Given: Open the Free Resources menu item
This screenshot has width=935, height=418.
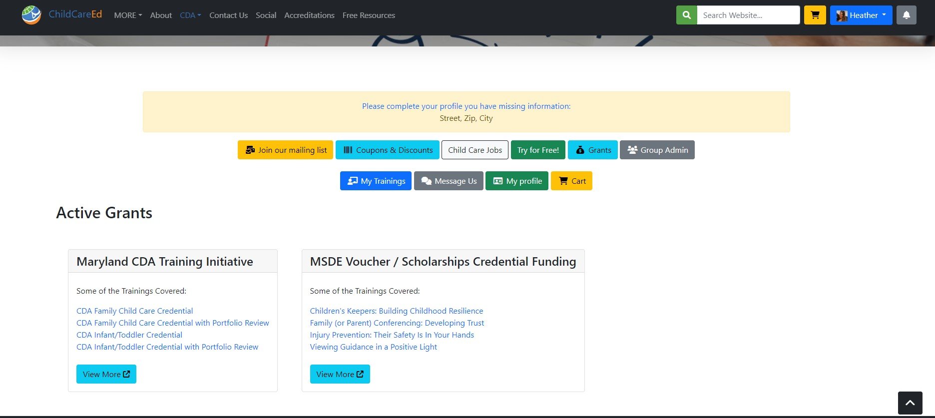Looking at the screenshot, I should click(x=369, y=15).
